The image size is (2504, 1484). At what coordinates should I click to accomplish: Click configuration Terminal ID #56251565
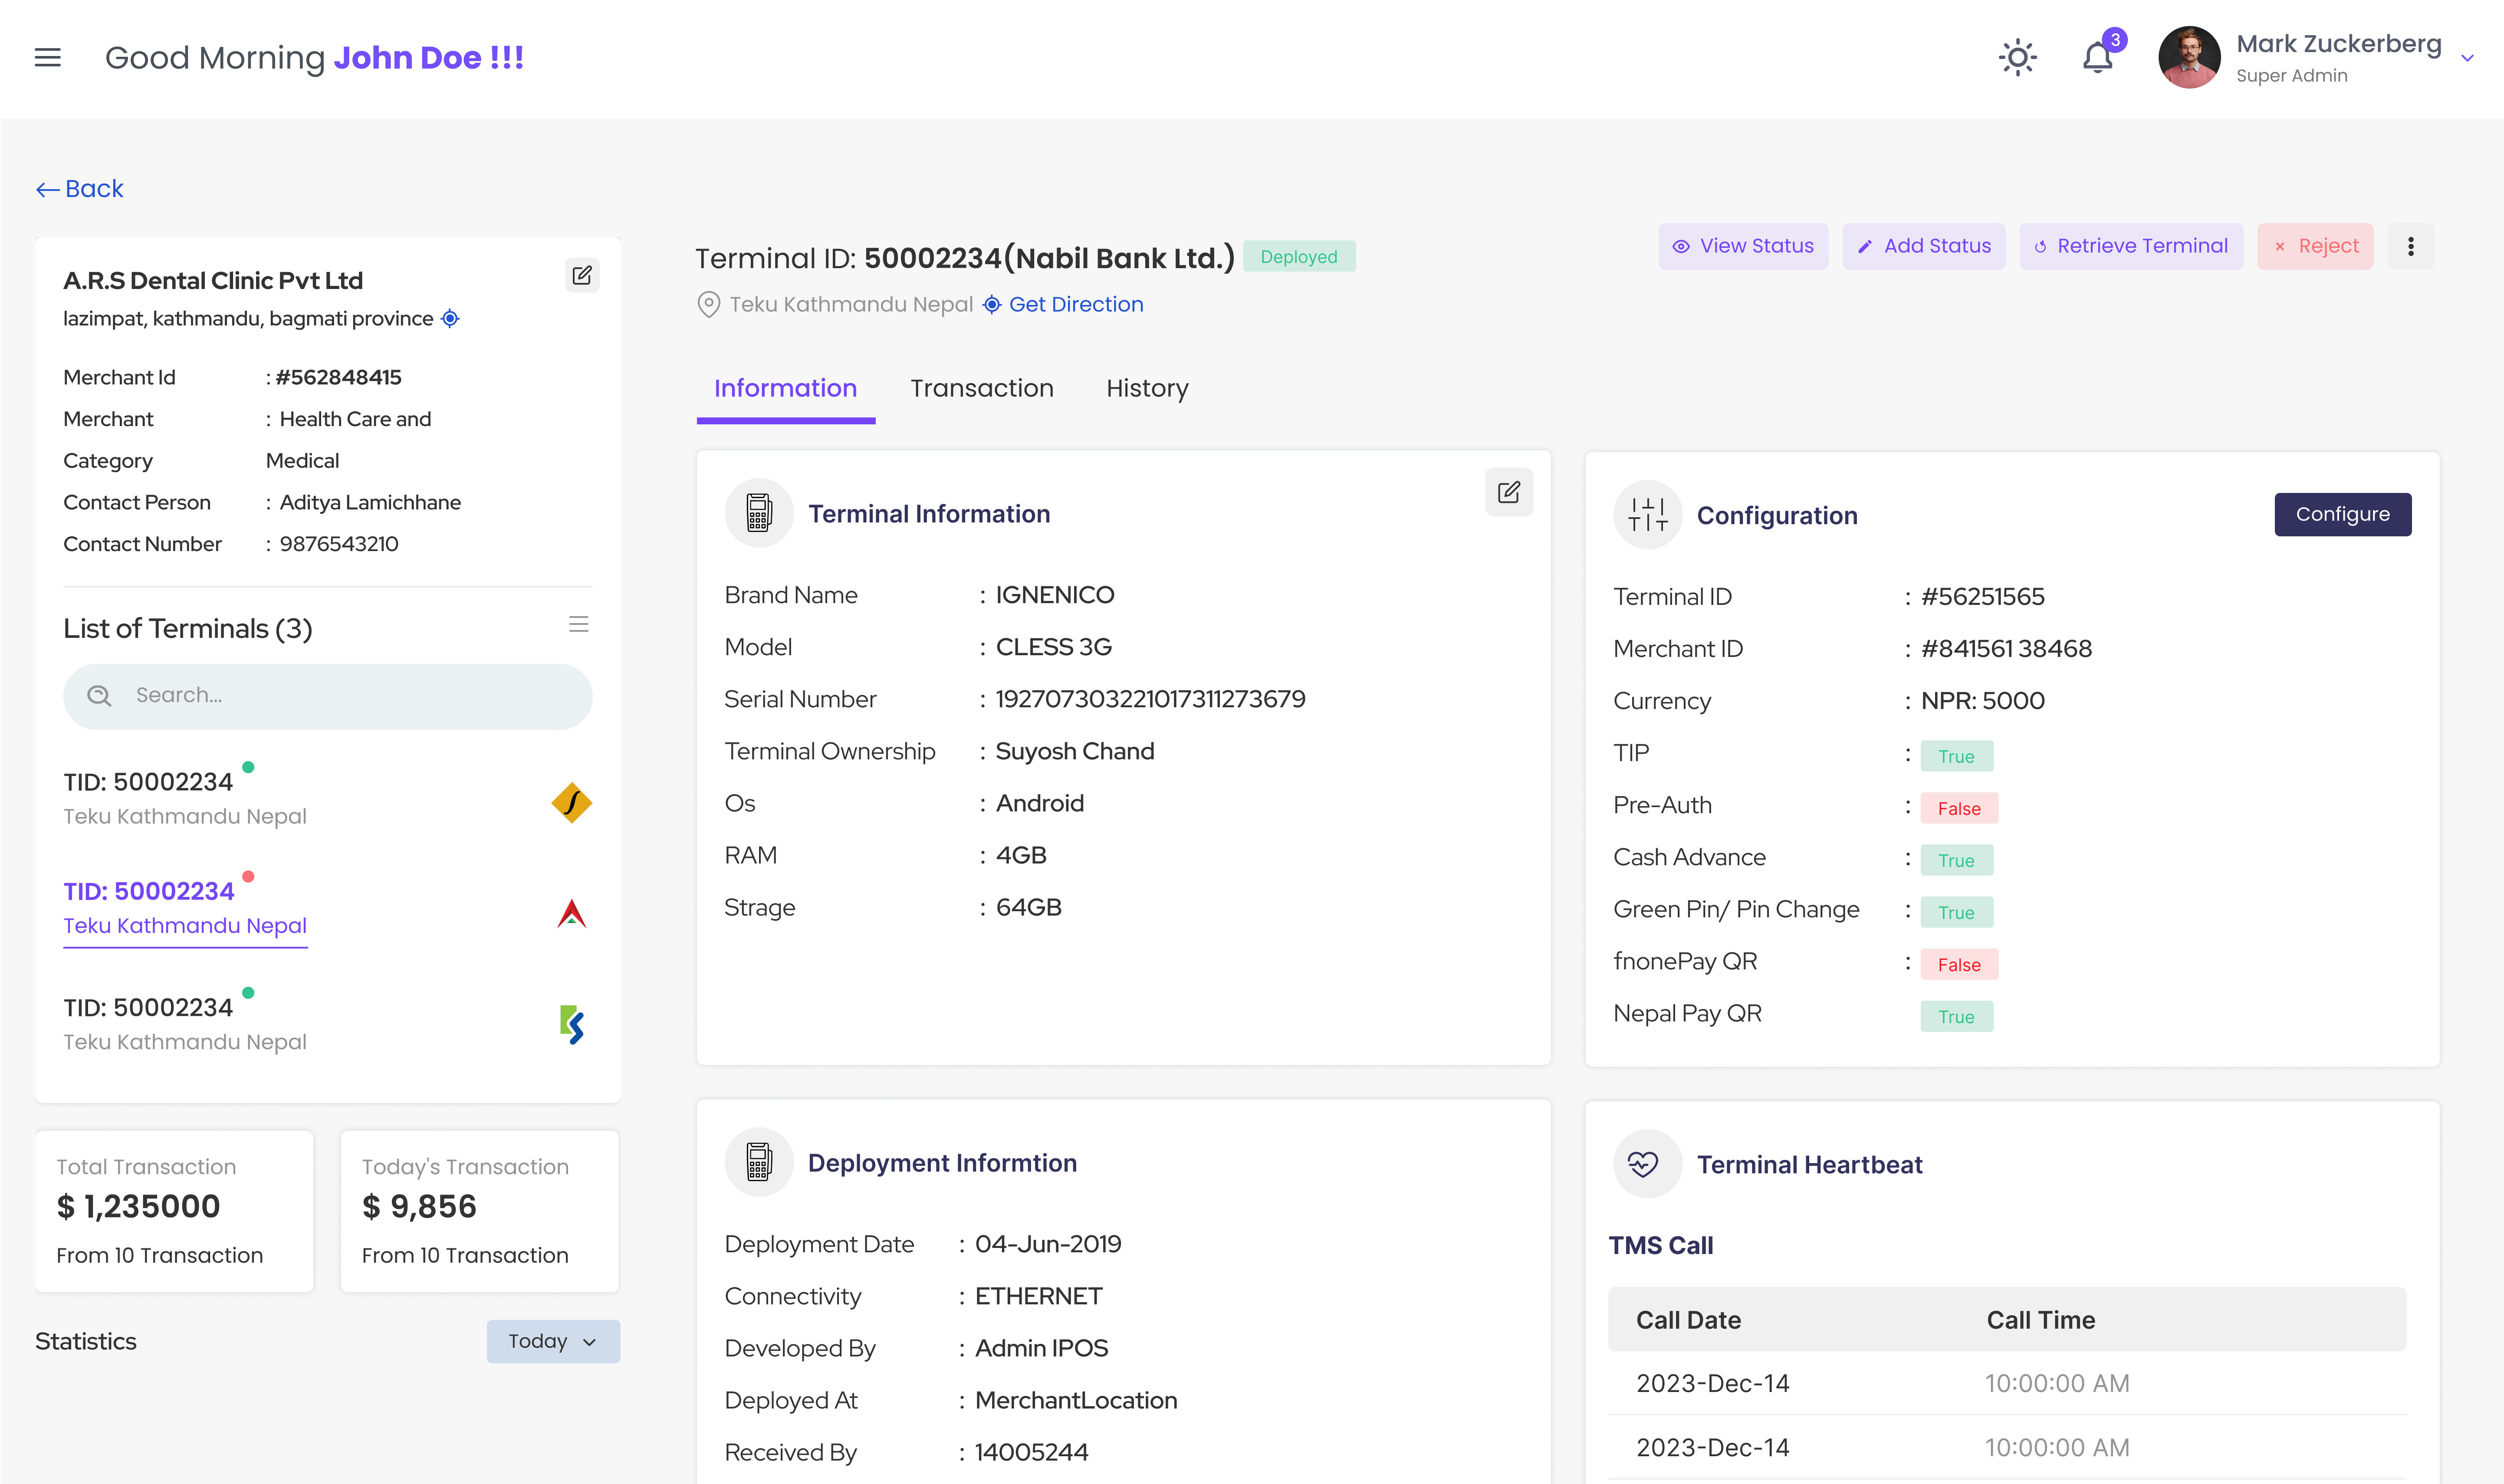[x=1982, y=597]
